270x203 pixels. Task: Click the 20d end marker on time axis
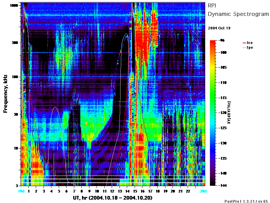tap(203, 191)
